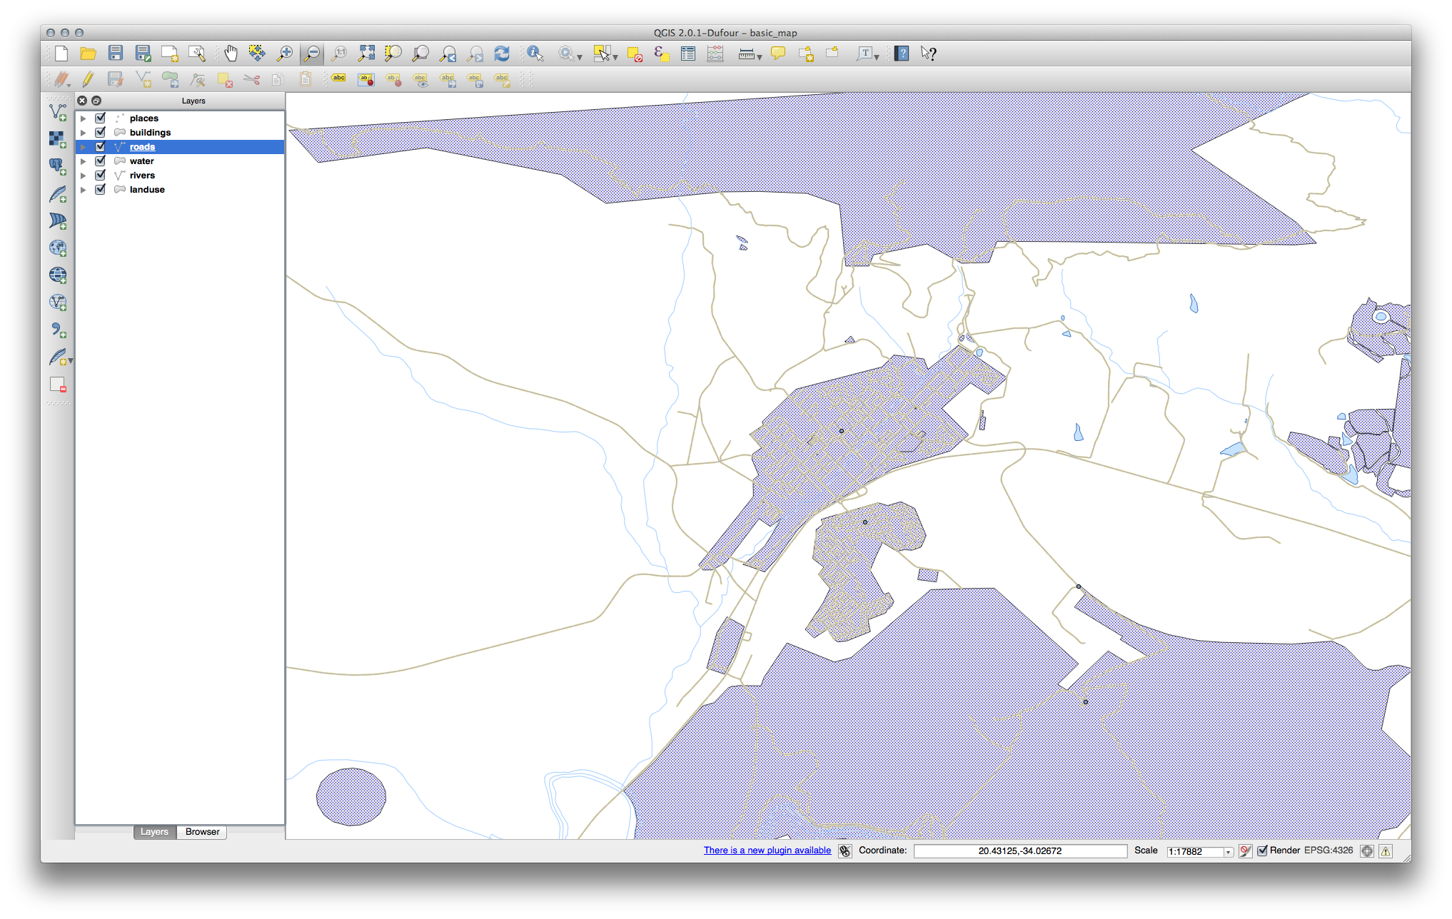Viewport: 1452px width, 919px height.
Task: Click the Zoom Out tool
Action: click(x=313, y=52)
